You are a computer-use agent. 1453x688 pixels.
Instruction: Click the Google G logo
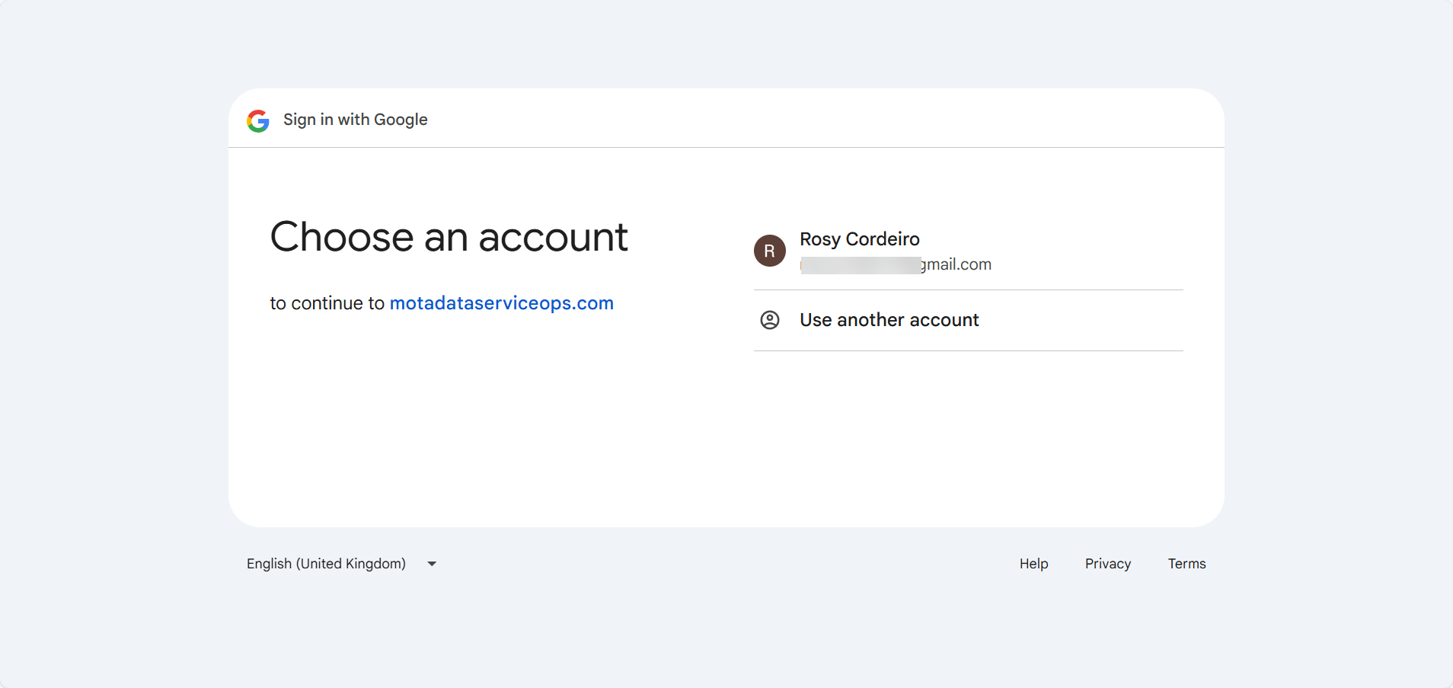(258, 120)
